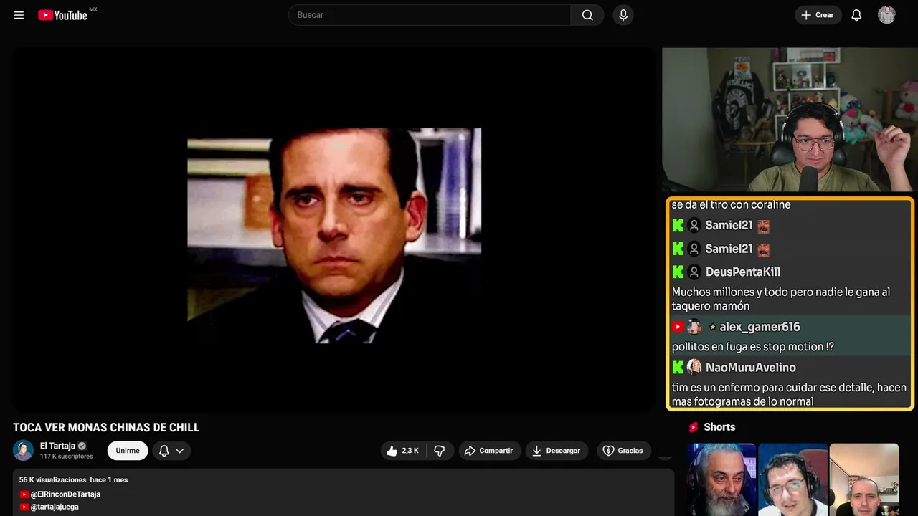Click the video player area
Screen dimensions: 918x516
[333, 229]
